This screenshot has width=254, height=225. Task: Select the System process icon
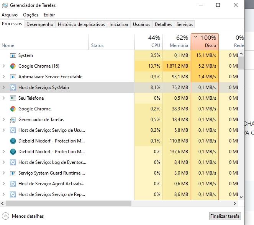tap(13, 55)
